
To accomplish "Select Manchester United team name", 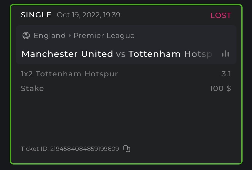I will (67, 54).
